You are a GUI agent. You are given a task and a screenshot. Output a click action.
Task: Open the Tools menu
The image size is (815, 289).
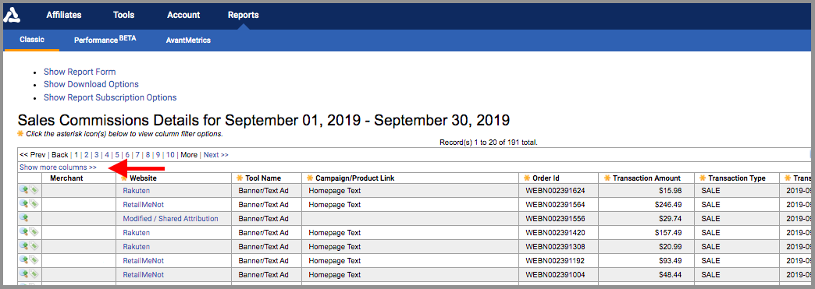[x=123, y=15]
